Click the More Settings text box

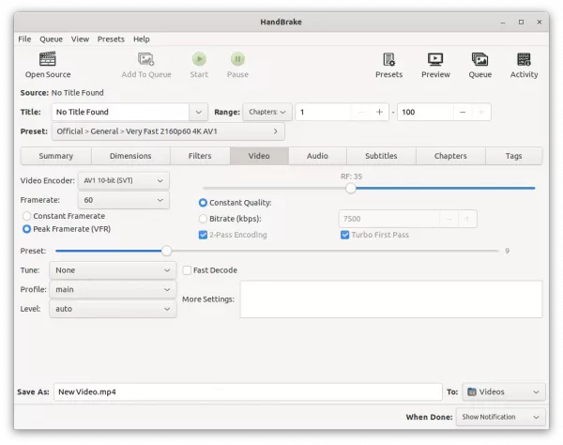point(391,299)
